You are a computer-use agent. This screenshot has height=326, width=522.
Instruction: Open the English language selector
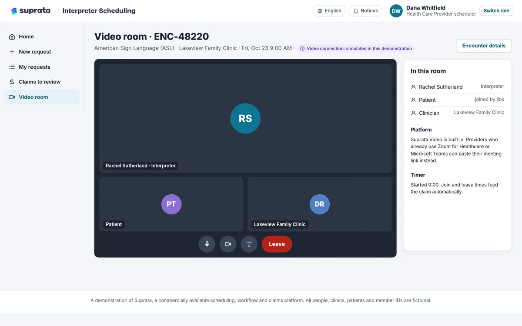tap(329, 11)
